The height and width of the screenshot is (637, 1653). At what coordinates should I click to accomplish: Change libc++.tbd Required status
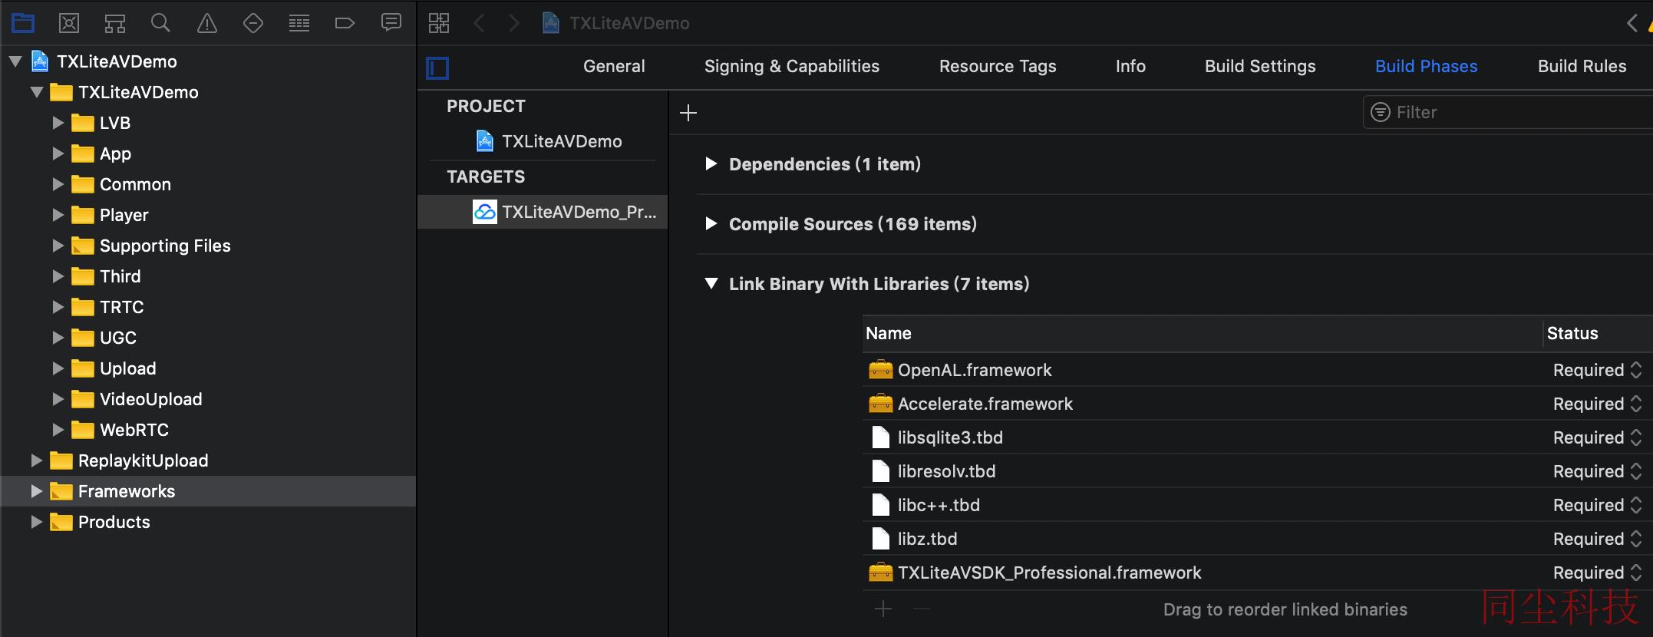pos(1598,505)
